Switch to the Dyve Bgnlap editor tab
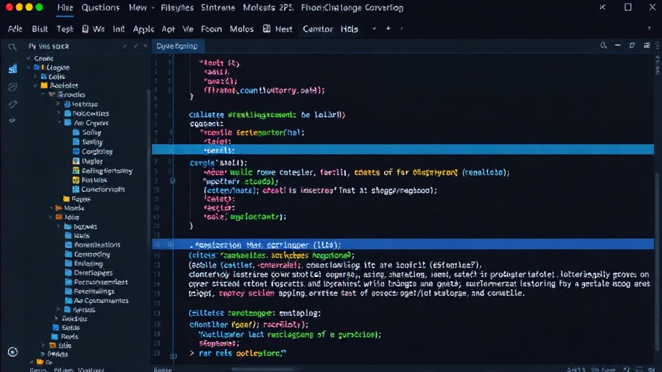Viewport: 662px width, 372px height. pyautogui.click(x=177, y=46)
